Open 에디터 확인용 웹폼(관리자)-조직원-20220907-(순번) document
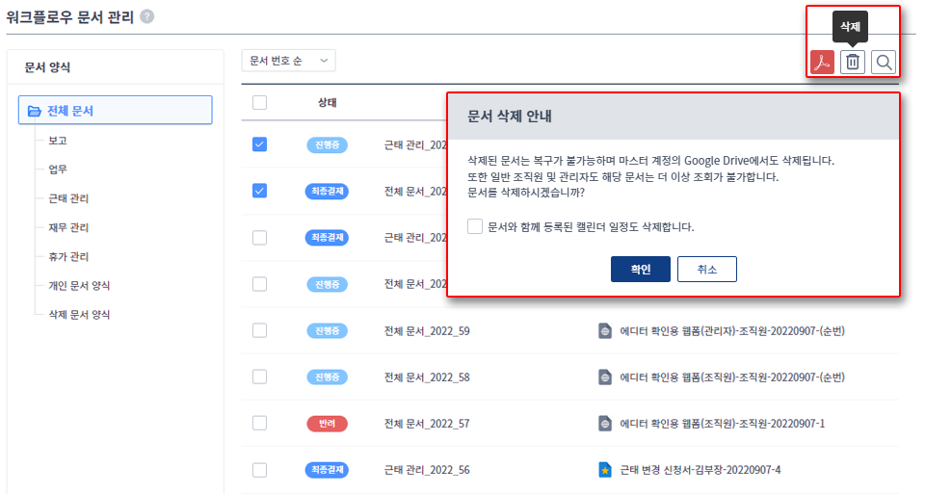The height and width of the screenshot is (494, 925). click(x=732, y=330)
